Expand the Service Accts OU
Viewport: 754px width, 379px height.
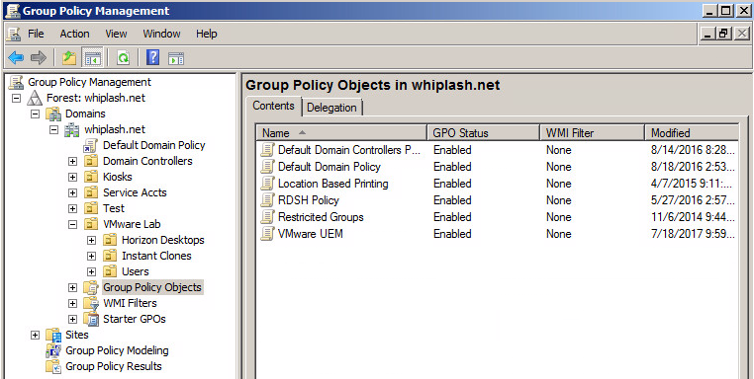coord(72,193)
